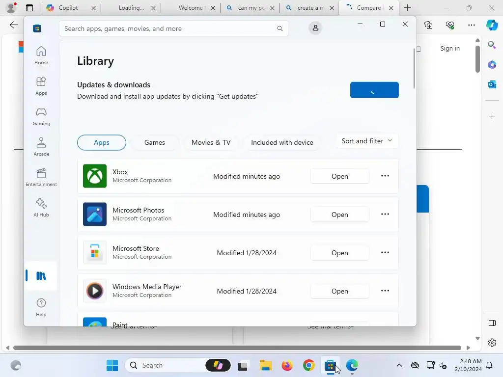Image resolution: width=503 pixels, height=377 pixels.
Task: Open File Explorer from taskbar
Action: (x=265, y=365)
